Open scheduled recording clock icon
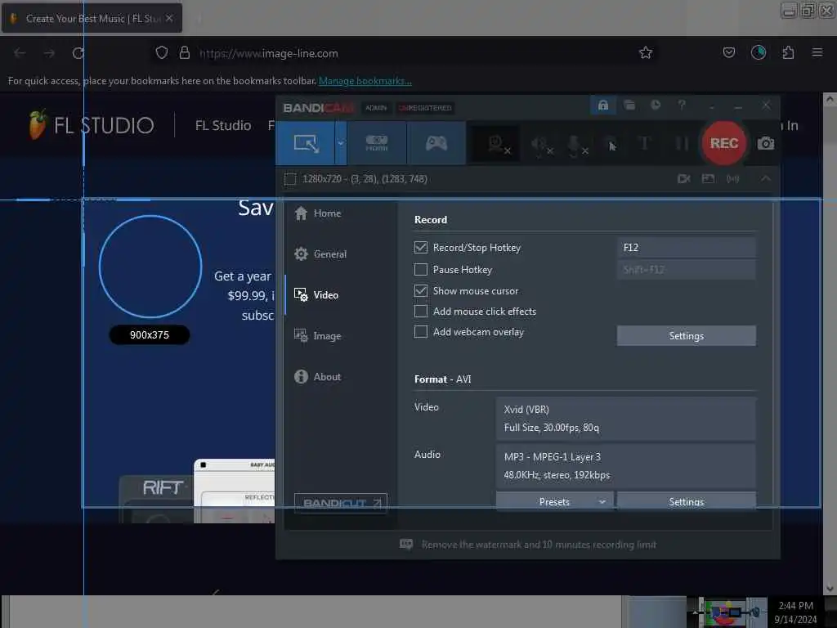The image size is (837, 628). [x=656, y=105]
